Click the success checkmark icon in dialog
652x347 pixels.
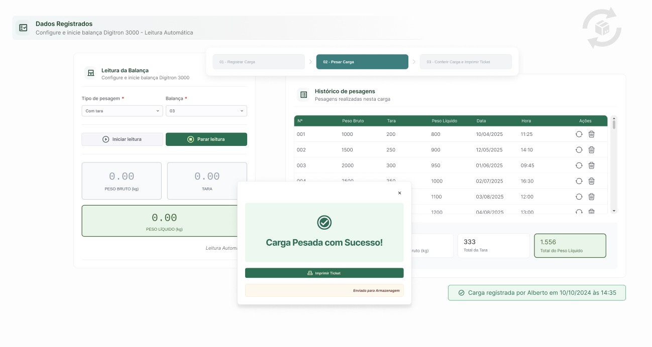coord(324,222)
